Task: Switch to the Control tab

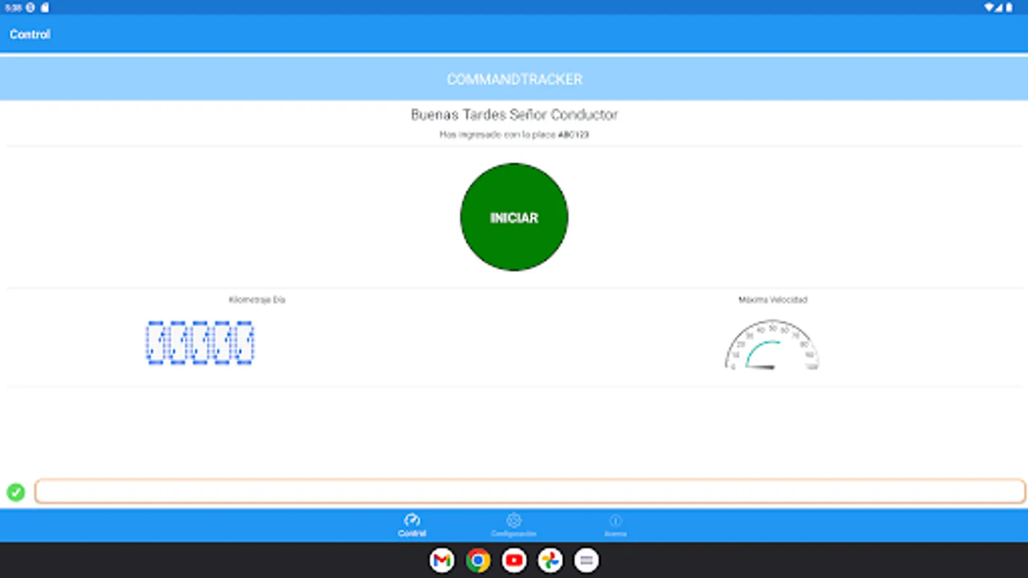Action: (412, 525)
